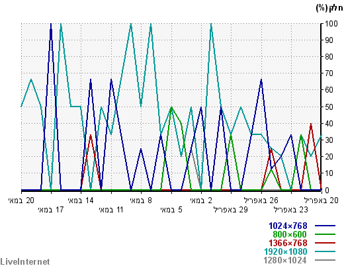This screenshot has width=344, height=268.
Task: Click the 40 value on the Y axis
Action: (x=329, y=124)
